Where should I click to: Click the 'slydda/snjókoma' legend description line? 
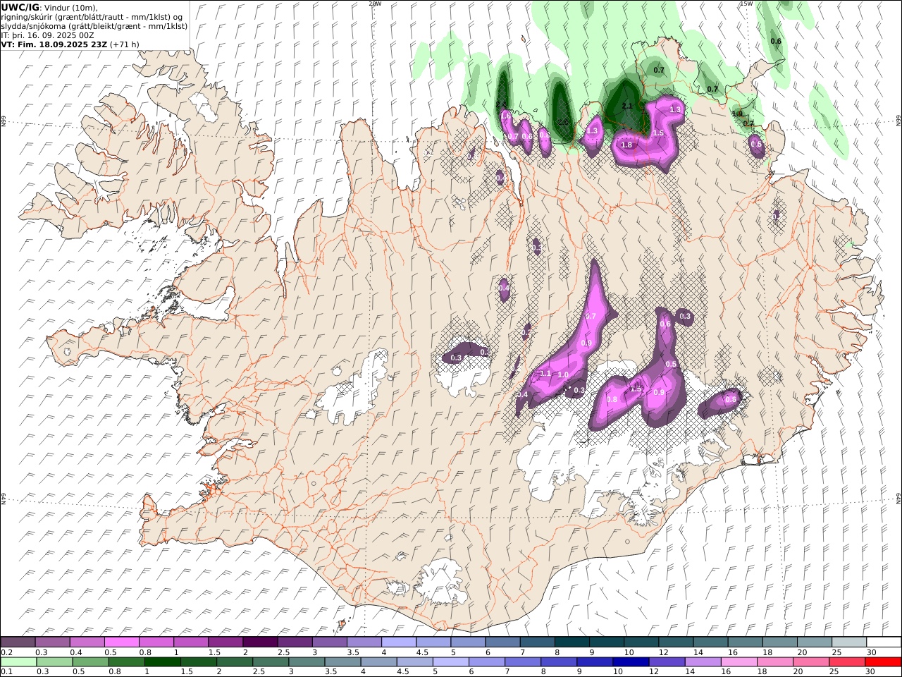(x=94, y=25)
